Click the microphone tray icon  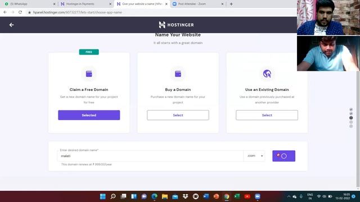(x=301, y=196)
